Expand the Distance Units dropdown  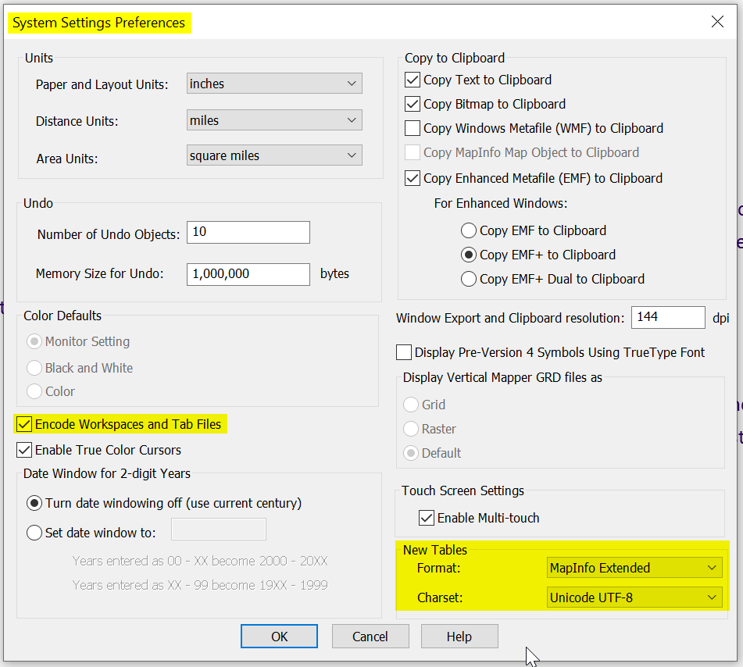click(273, 120)
